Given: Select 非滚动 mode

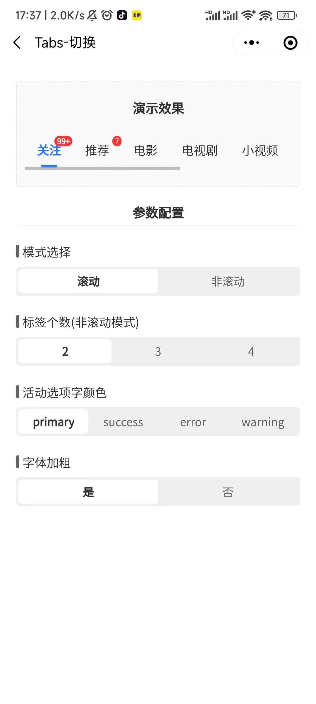Looking at the screenshot, I should pyautogui.click(x=229, y=281).
